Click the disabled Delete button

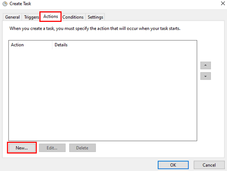coord(83,148)
